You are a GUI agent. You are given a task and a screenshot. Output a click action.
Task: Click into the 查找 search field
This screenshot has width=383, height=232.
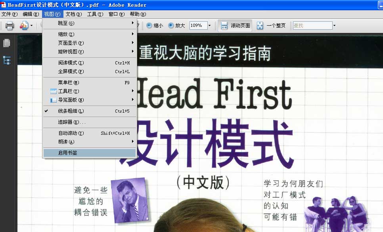[x=312, y=25]
